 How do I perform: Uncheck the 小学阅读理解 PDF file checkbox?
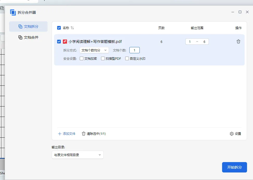59,42
